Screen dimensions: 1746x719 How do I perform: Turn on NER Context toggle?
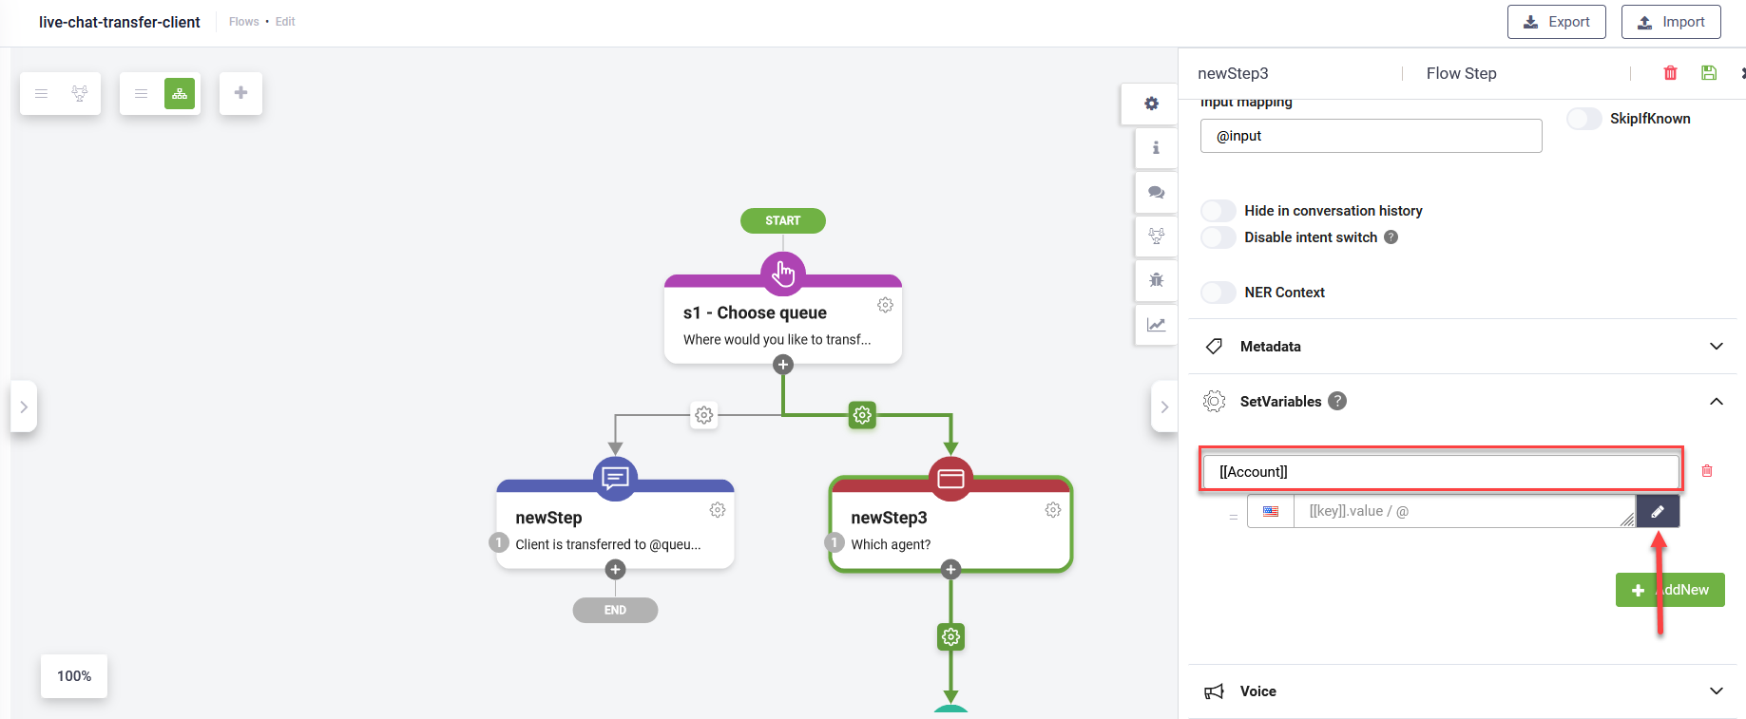[x=1218, y=293]
